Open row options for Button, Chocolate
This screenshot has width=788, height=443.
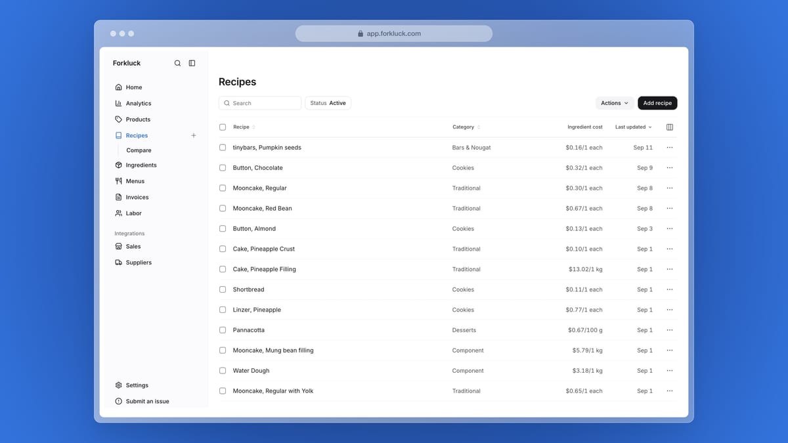click(x=670, y=168)
